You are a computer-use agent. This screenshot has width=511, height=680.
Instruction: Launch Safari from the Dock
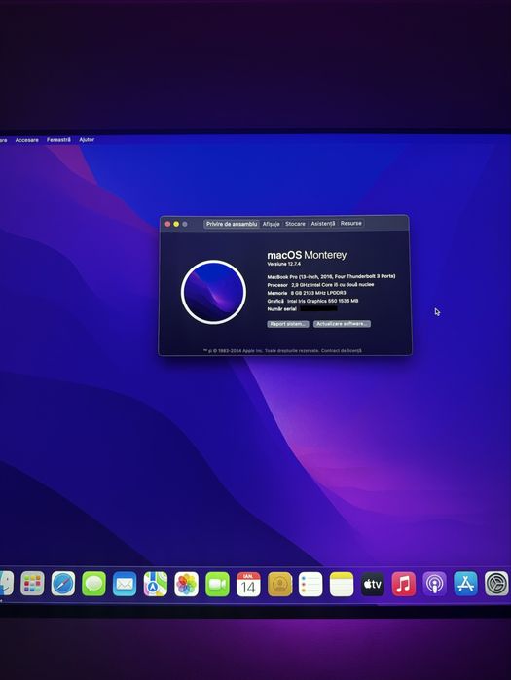coord(63,584)
